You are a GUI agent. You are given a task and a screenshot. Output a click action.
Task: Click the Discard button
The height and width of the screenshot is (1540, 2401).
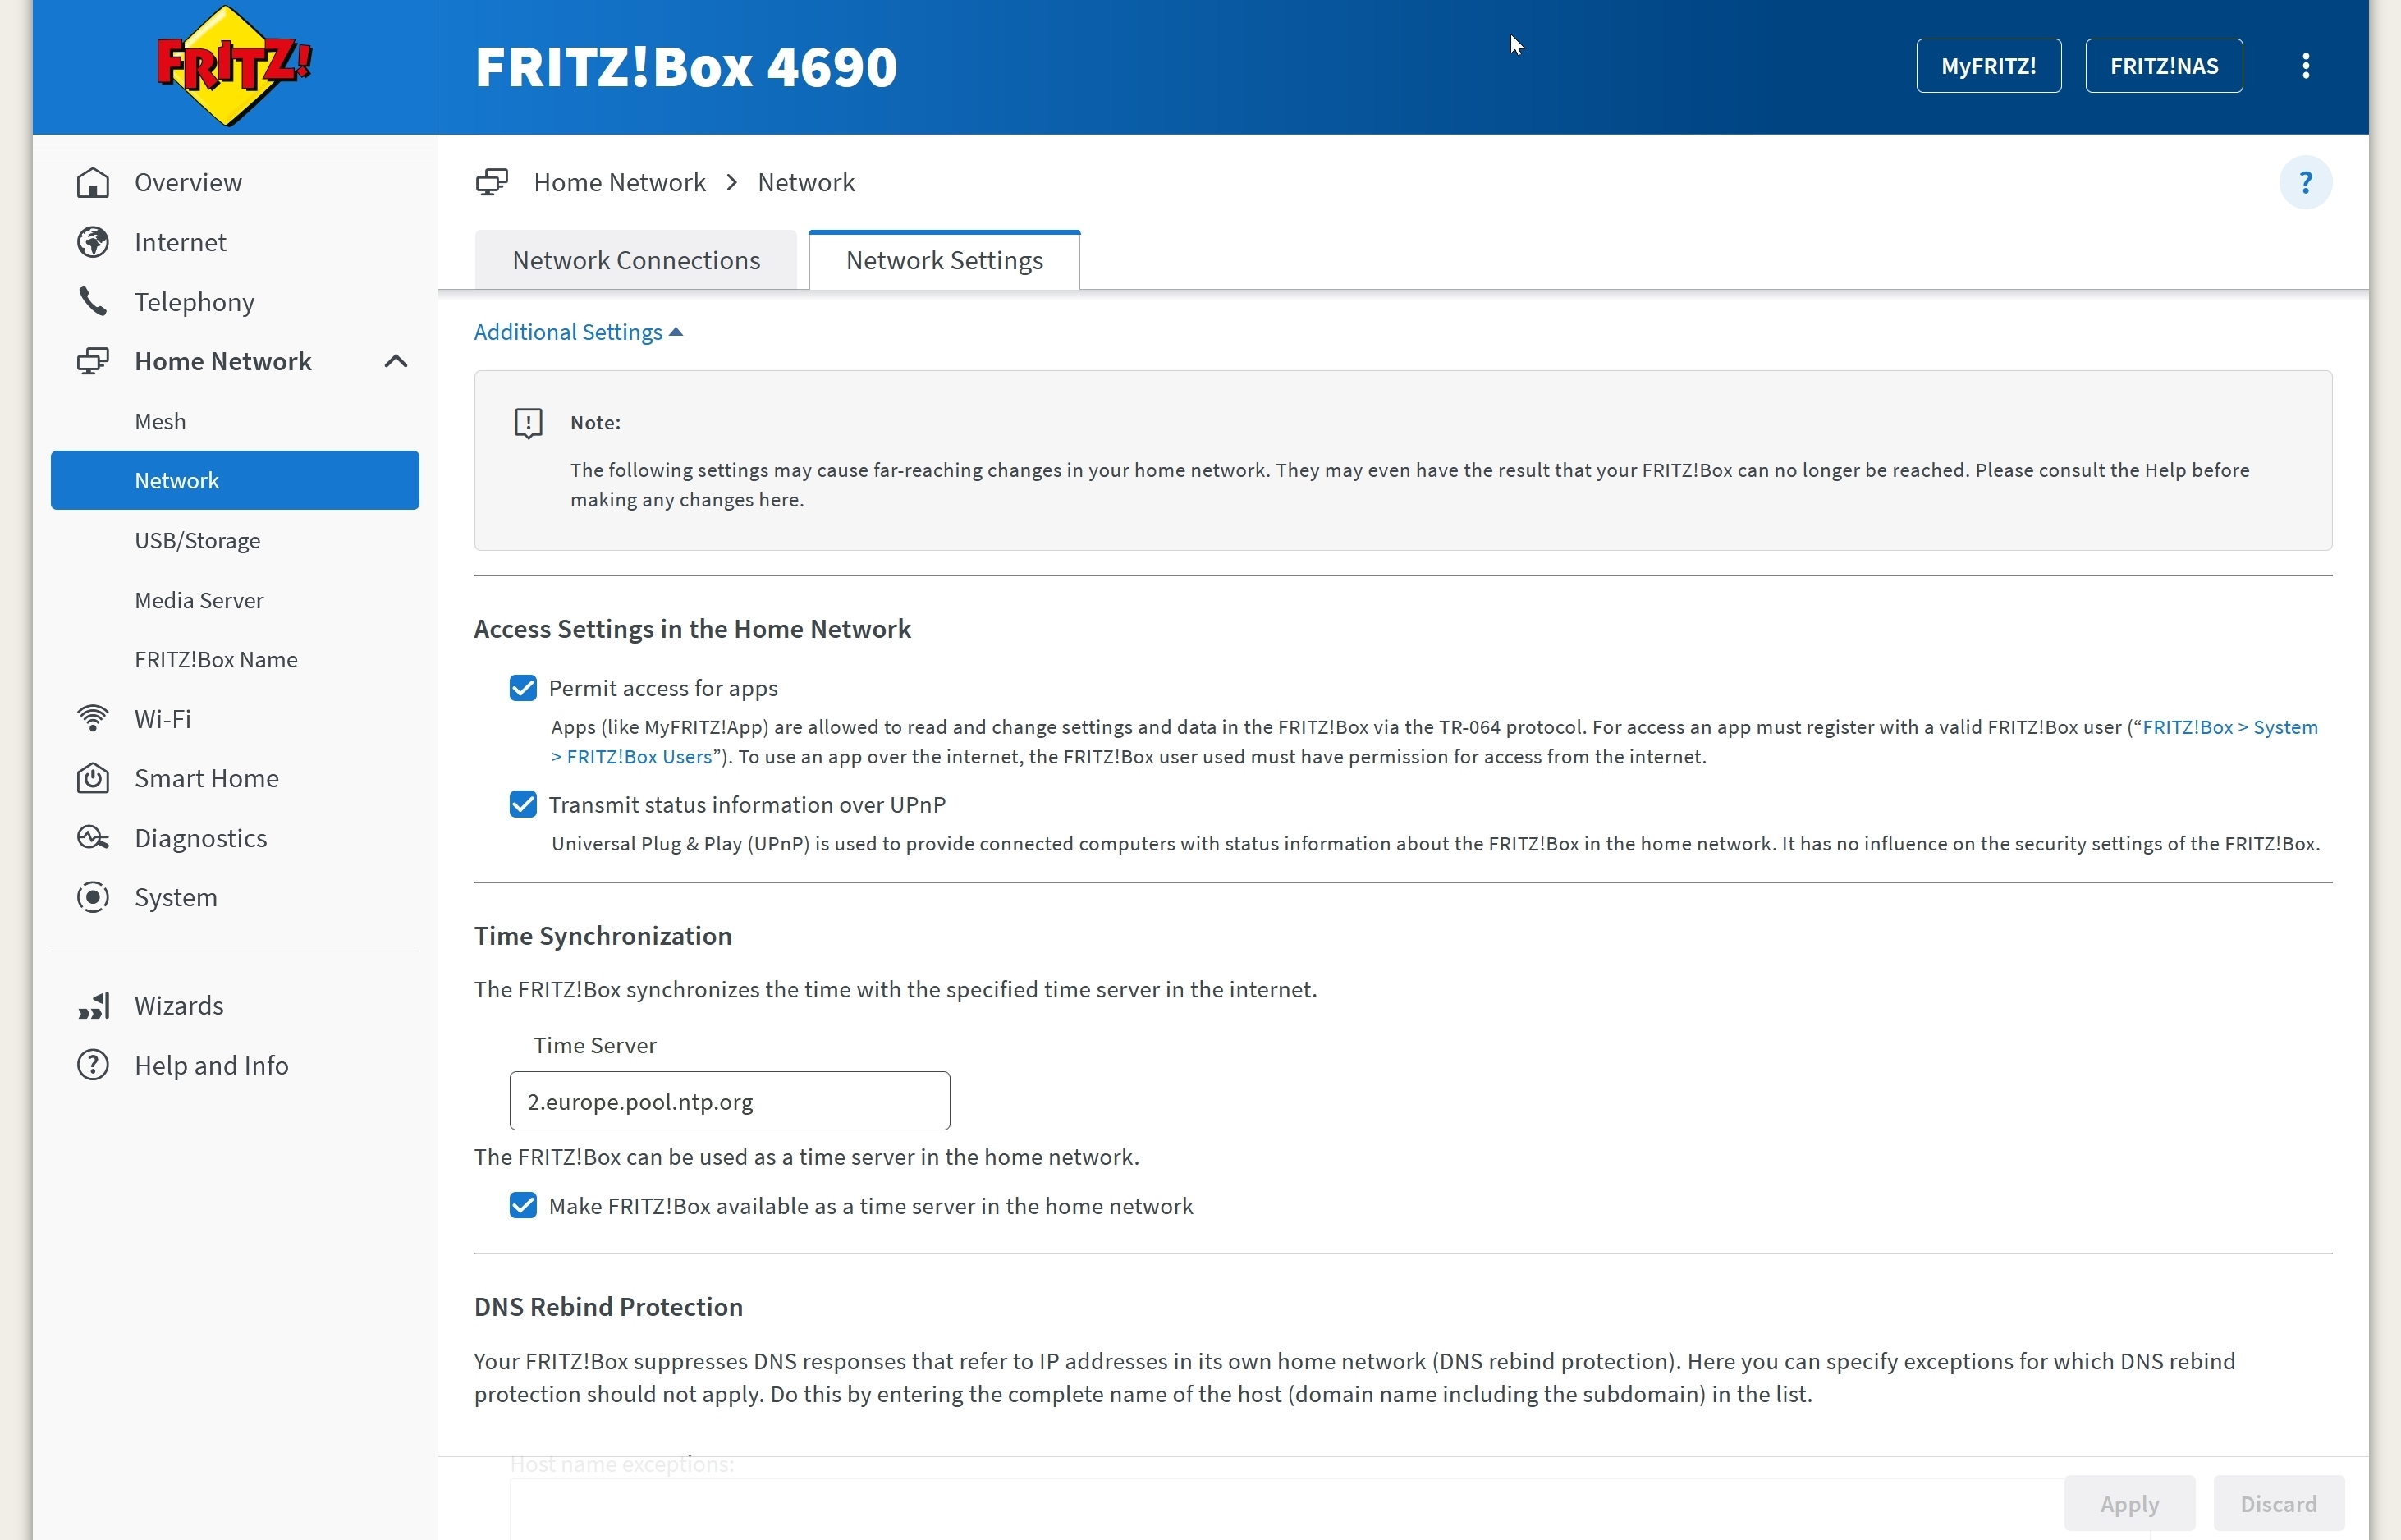(x=2278, y=1503)
